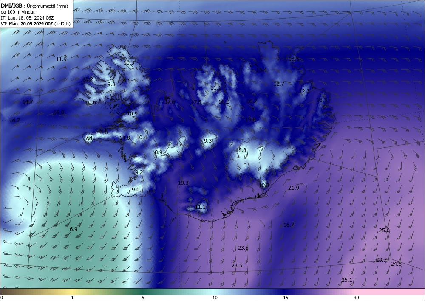Click the map value 17.6
Image resolution: width=425 pixels, height=301 pixels.
pos(170,102)
